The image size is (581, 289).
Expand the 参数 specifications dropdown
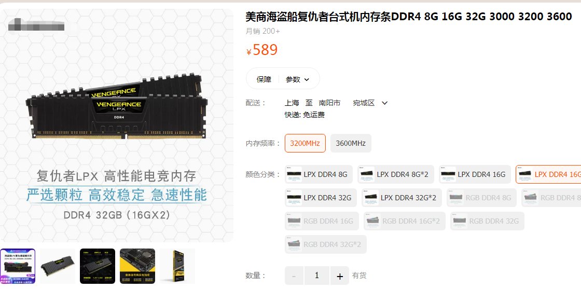coord(297,79)
